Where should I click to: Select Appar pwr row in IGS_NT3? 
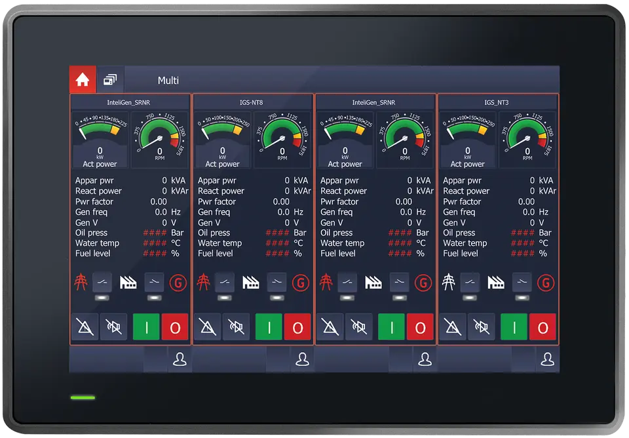[498, 181]
